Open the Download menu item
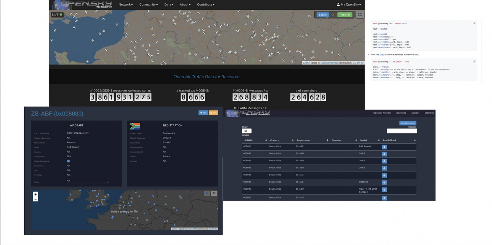The width and height of the screenshot is (492, 245). tap(401, 113)
